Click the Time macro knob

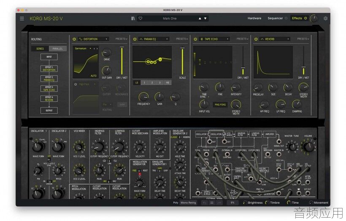[289, 203]
